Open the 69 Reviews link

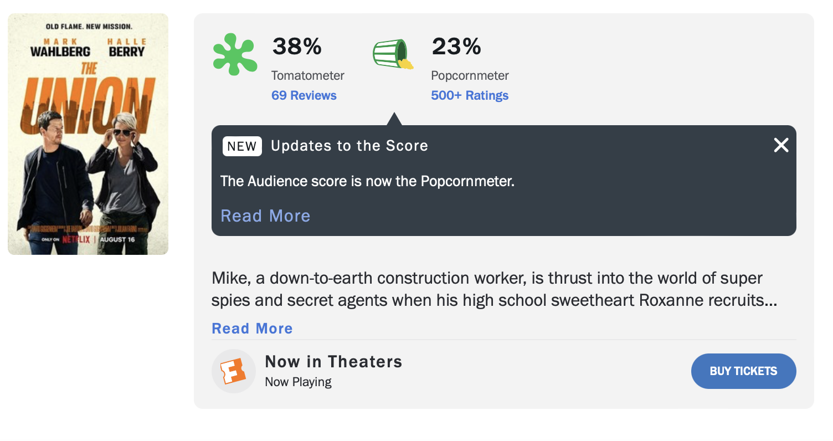(x=304, y=95)
